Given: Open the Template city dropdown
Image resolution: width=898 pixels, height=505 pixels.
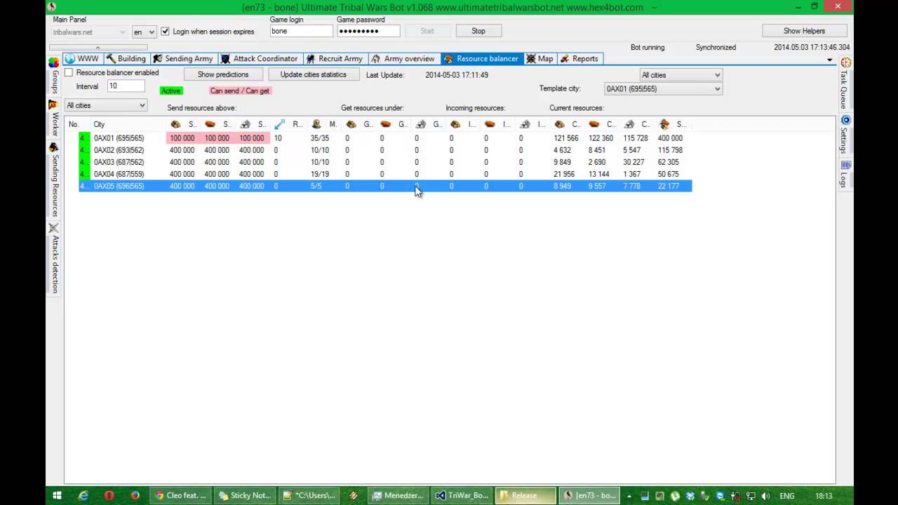Looking at the screenshot, I should pyautogui.click(x=663, y=89).
